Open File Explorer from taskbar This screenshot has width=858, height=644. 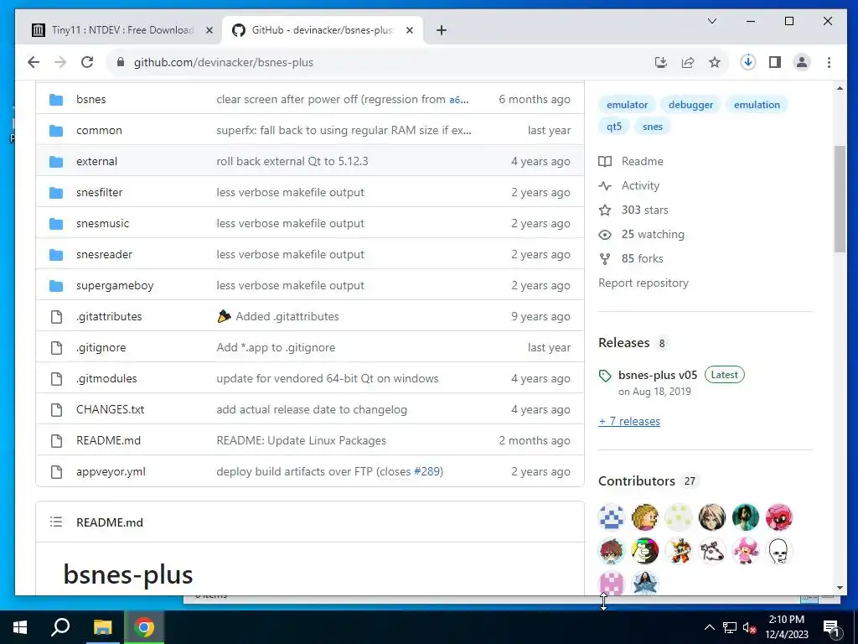[x=102, y=627]
